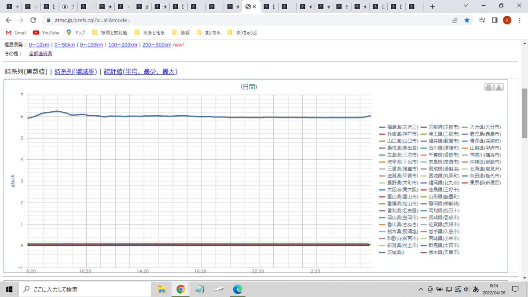Toggle the 大分県(大分市) legend entry
This screenshot has width=528, height=297.
(x=481, y=127)
